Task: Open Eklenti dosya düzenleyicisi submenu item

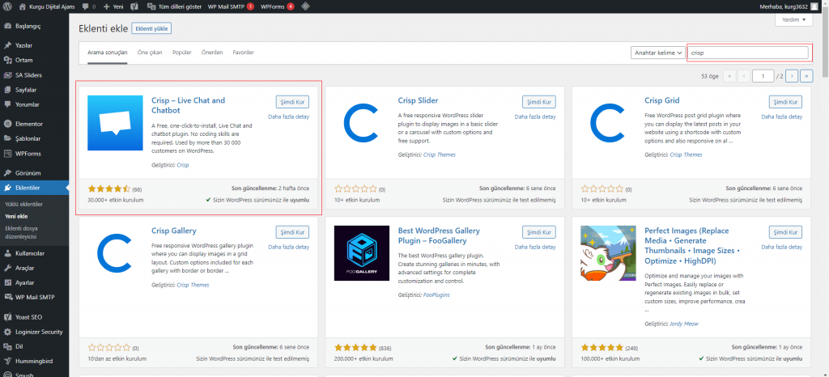Action: coord(21,233)
